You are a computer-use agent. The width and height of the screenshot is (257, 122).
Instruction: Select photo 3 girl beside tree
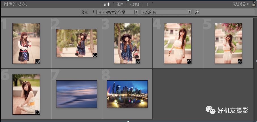(127, 43)
